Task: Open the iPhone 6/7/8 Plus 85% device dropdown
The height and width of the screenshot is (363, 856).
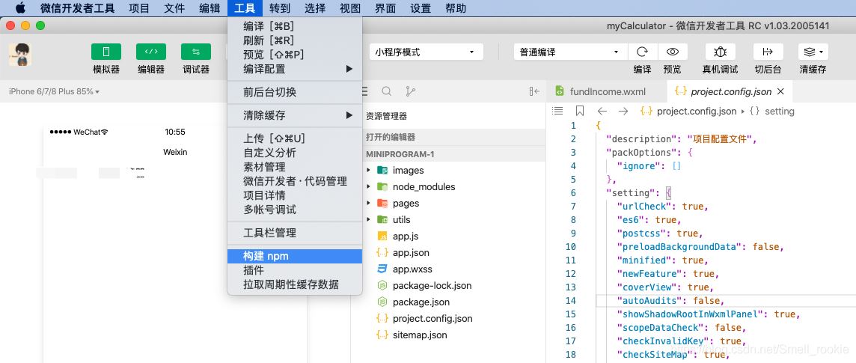Action: [54, 91]
